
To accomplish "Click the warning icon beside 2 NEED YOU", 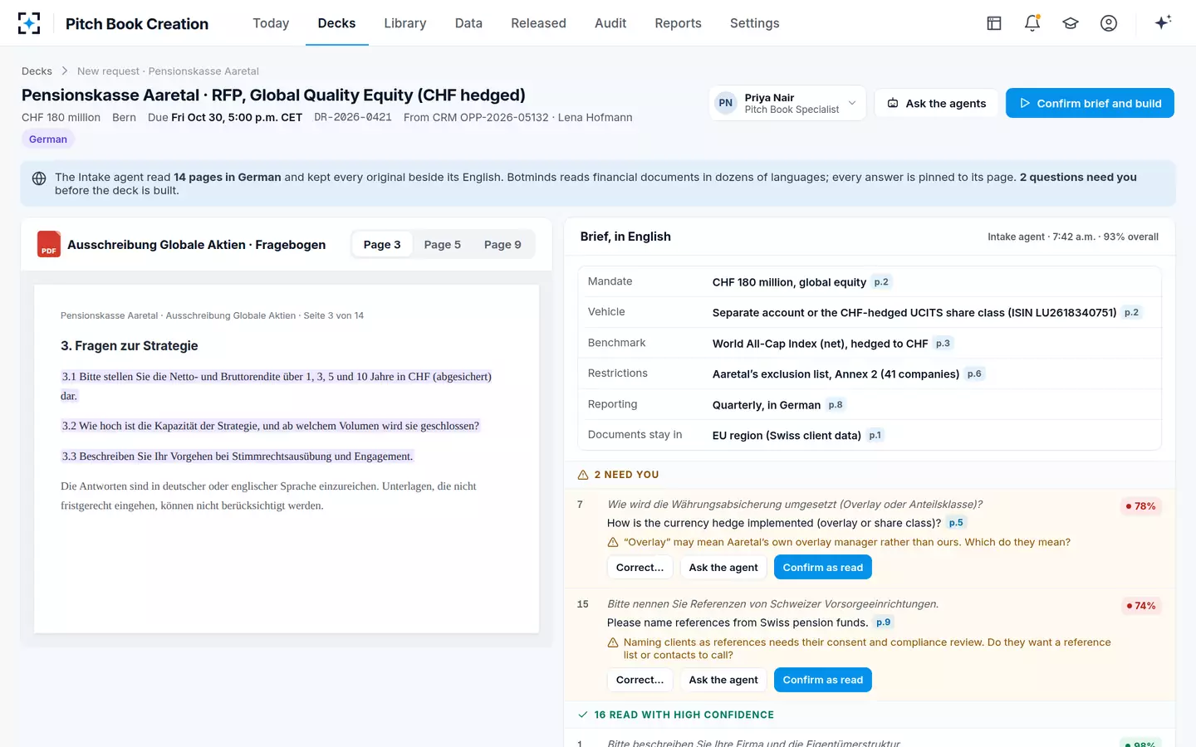I will 583,475.
